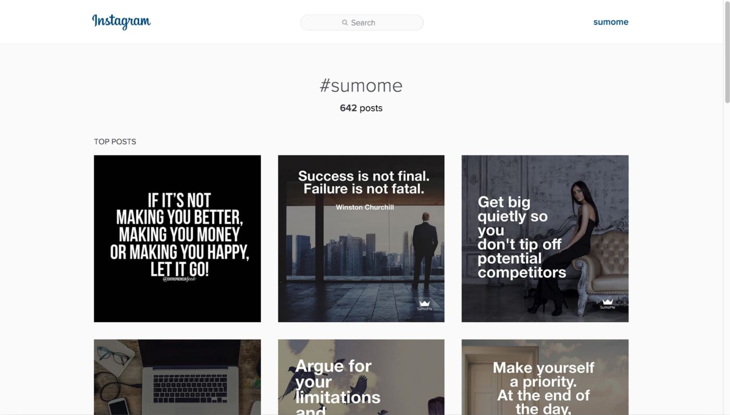Open the 'Argue for your limitations' post
730x415 pixels.
[361, 377]
